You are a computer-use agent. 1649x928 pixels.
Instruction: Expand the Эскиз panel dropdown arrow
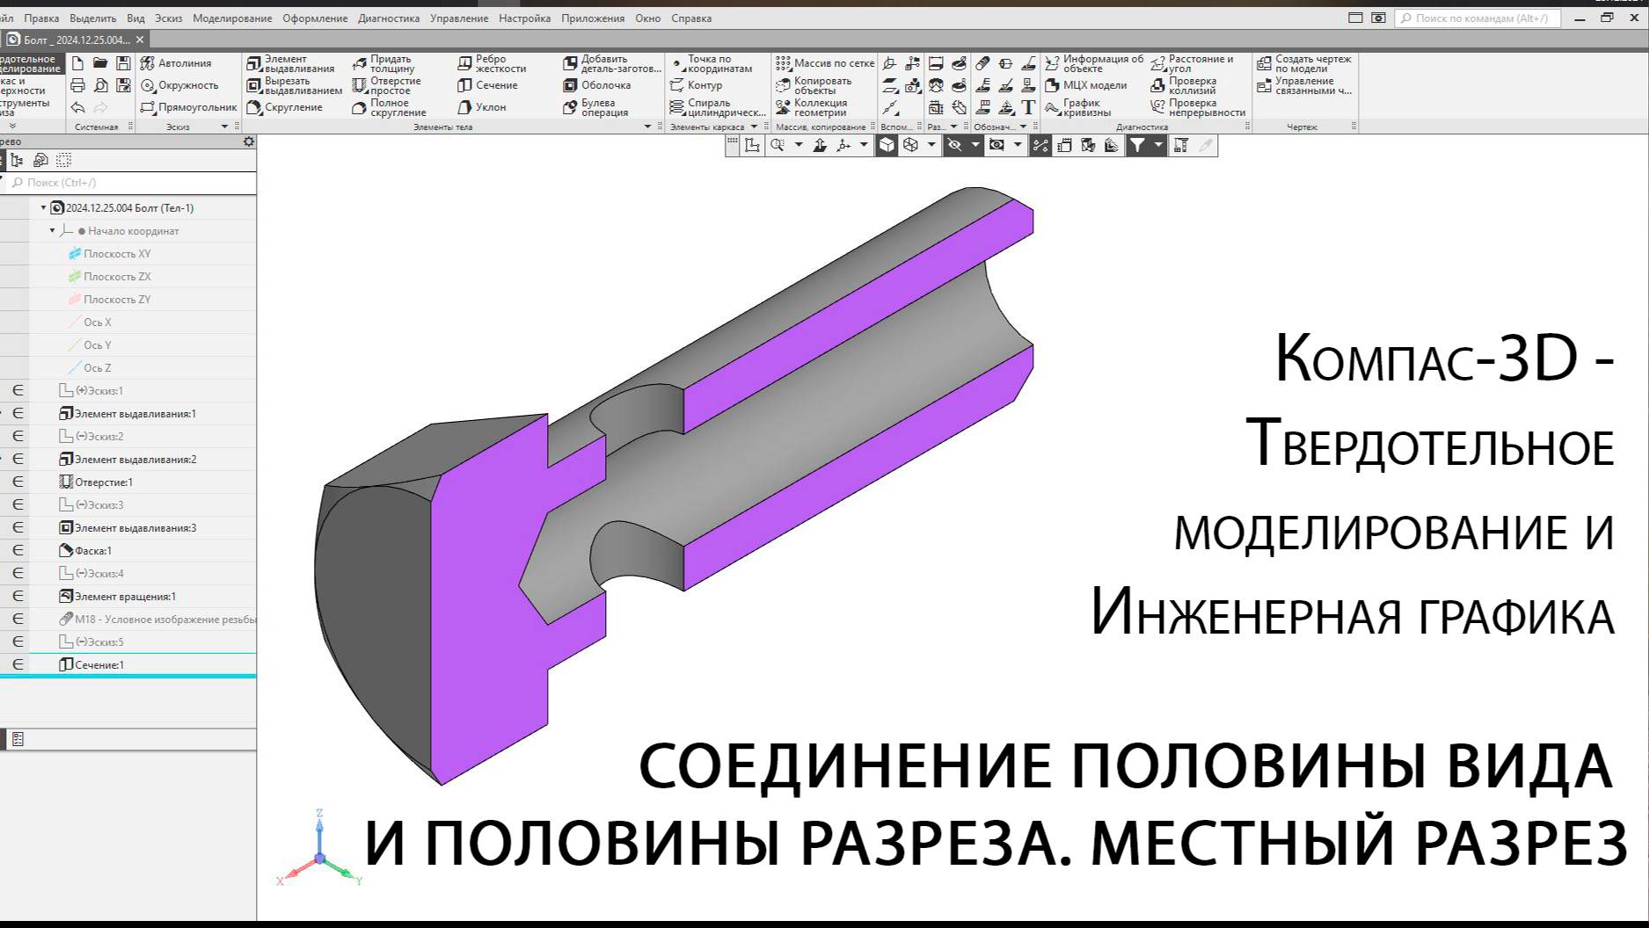tap(224, 127)
